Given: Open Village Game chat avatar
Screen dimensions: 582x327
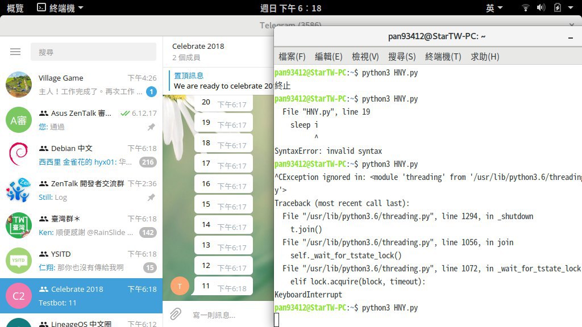Looking at the screenshot, I should [x=19, y=85].
